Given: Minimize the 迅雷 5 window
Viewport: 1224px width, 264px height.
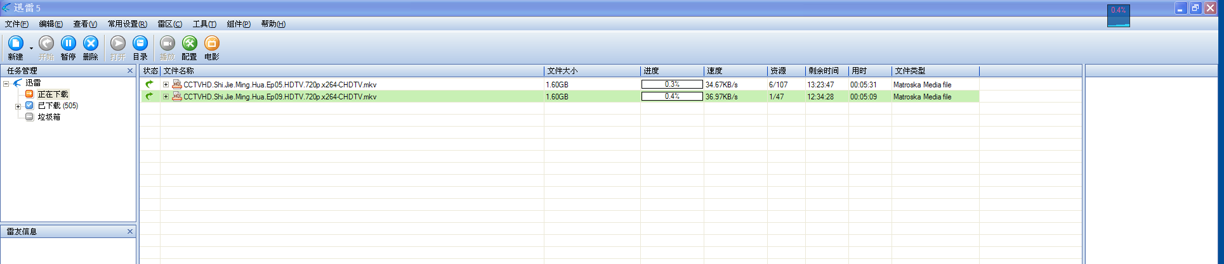Looking at the screenshot, I should (1180, 8).
